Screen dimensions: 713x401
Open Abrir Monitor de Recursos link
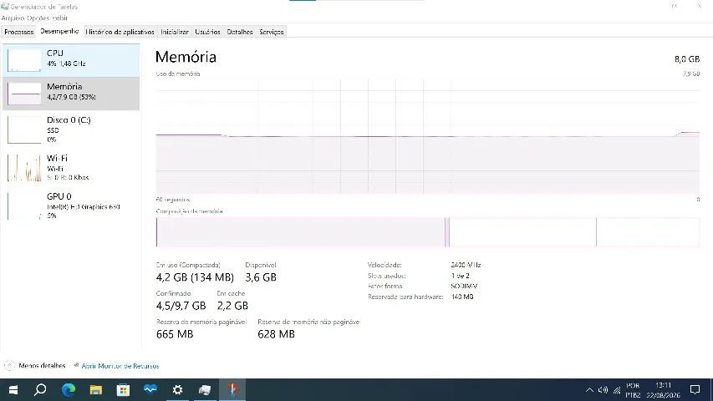click(120, 366)
